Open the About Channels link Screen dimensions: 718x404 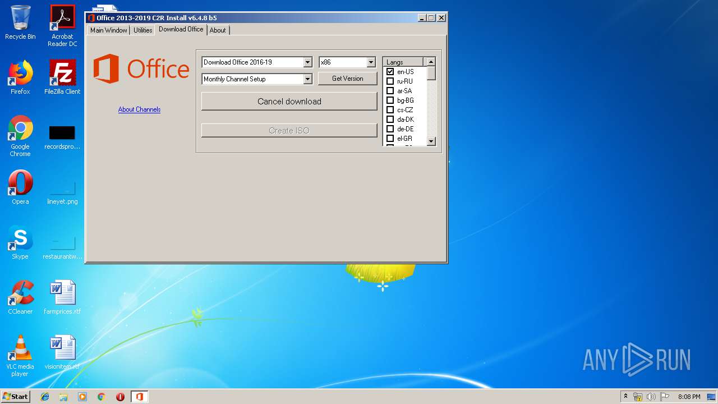[x=139, y=109]
